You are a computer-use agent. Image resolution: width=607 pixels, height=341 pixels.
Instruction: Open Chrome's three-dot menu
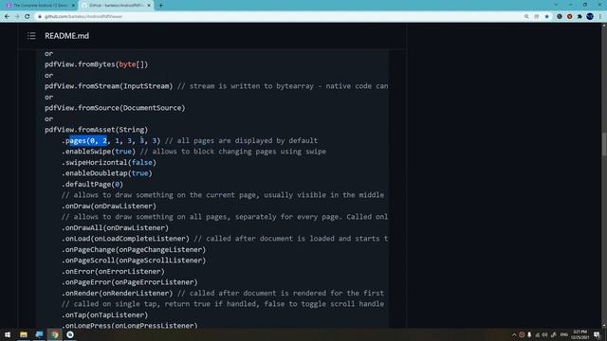600,17
